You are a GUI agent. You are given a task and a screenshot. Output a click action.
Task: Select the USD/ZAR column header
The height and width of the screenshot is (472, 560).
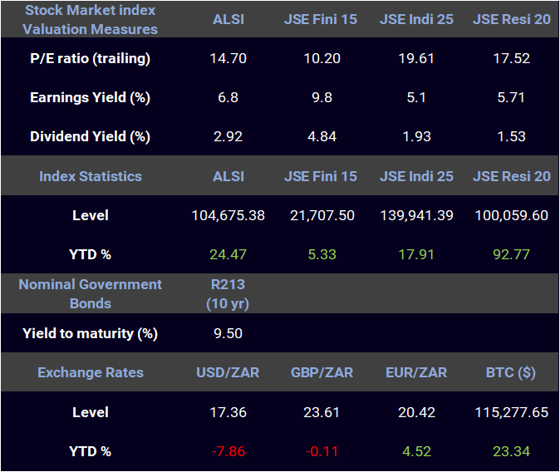[x=228, y=372]
